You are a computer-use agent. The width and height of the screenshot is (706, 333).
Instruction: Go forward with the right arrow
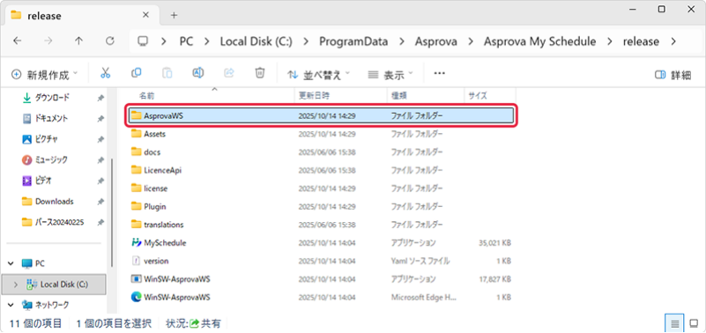point(48,41)
